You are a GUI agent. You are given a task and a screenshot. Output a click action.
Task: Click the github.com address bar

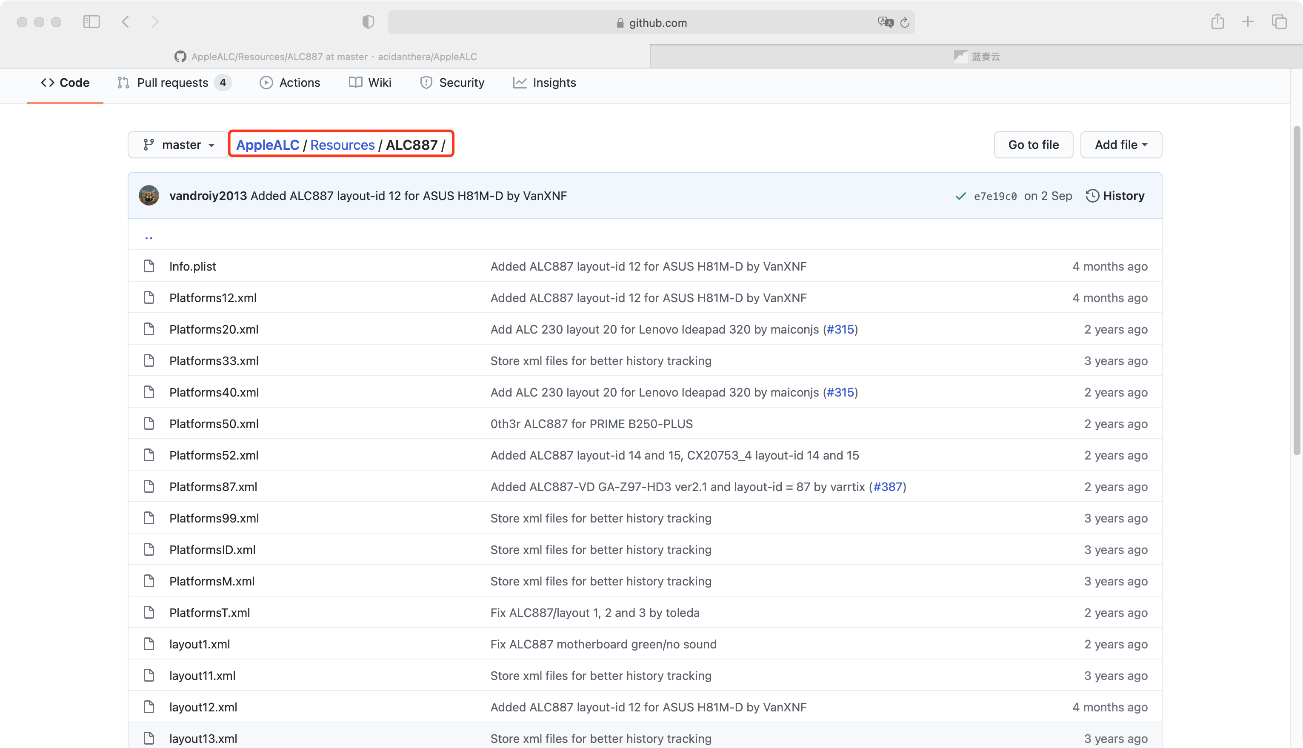[651, 22]
